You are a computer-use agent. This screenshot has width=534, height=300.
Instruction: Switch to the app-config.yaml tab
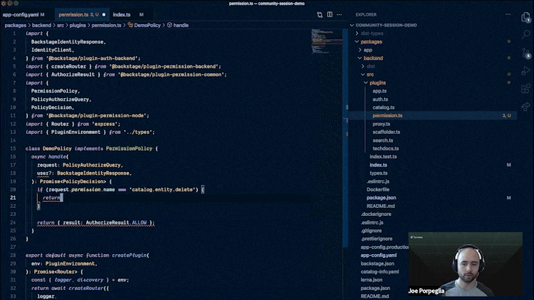pyautogui.click(x=23, y=15)
